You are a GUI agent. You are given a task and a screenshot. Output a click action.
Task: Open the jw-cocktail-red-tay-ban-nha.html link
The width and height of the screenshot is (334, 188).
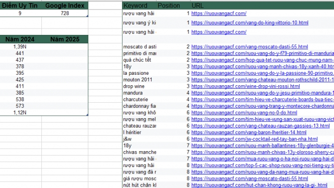(254, 139)
